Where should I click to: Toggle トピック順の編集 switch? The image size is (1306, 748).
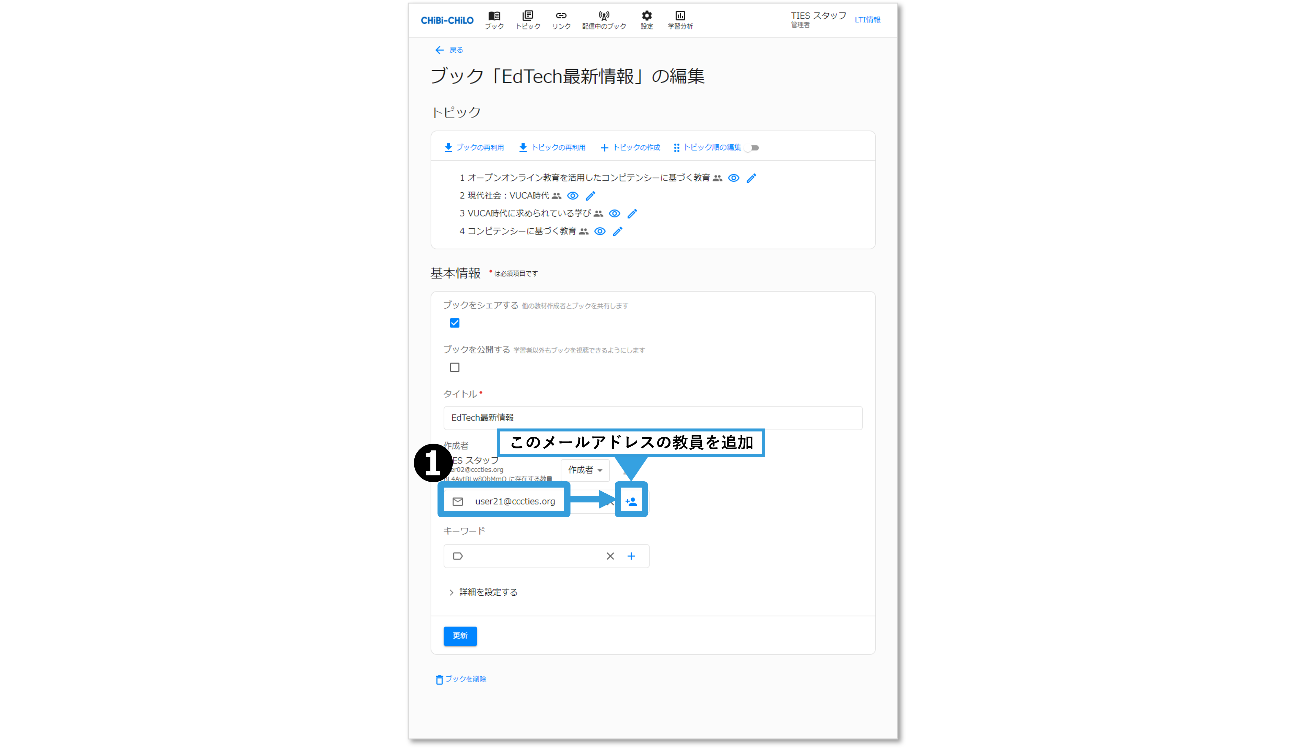click(752, 148)
